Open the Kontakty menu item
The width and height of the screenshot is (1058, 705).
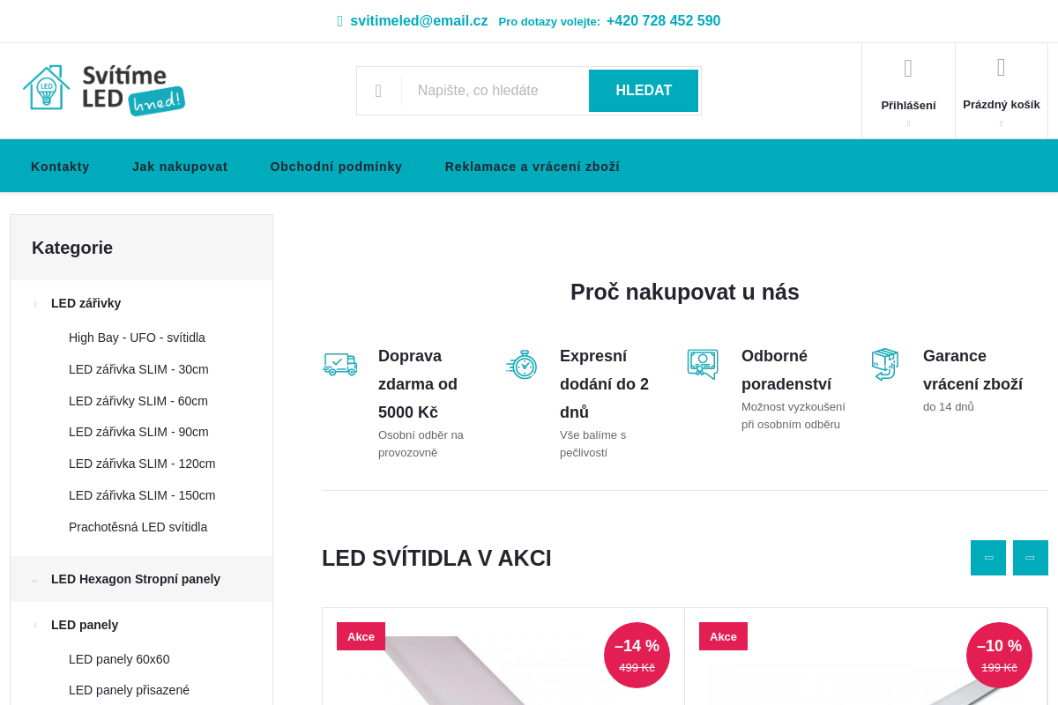[x=60, y=166]
